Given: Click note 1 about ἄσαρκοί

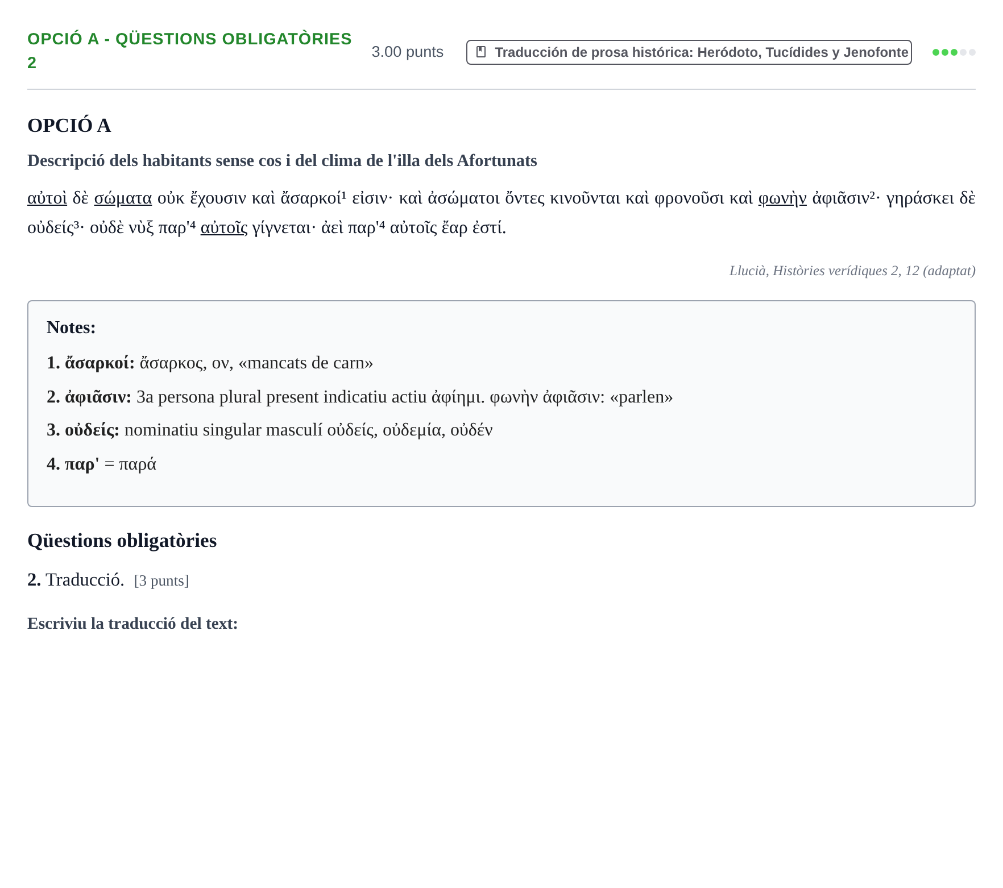Looking at the screenshot, I should coord(210,363).
